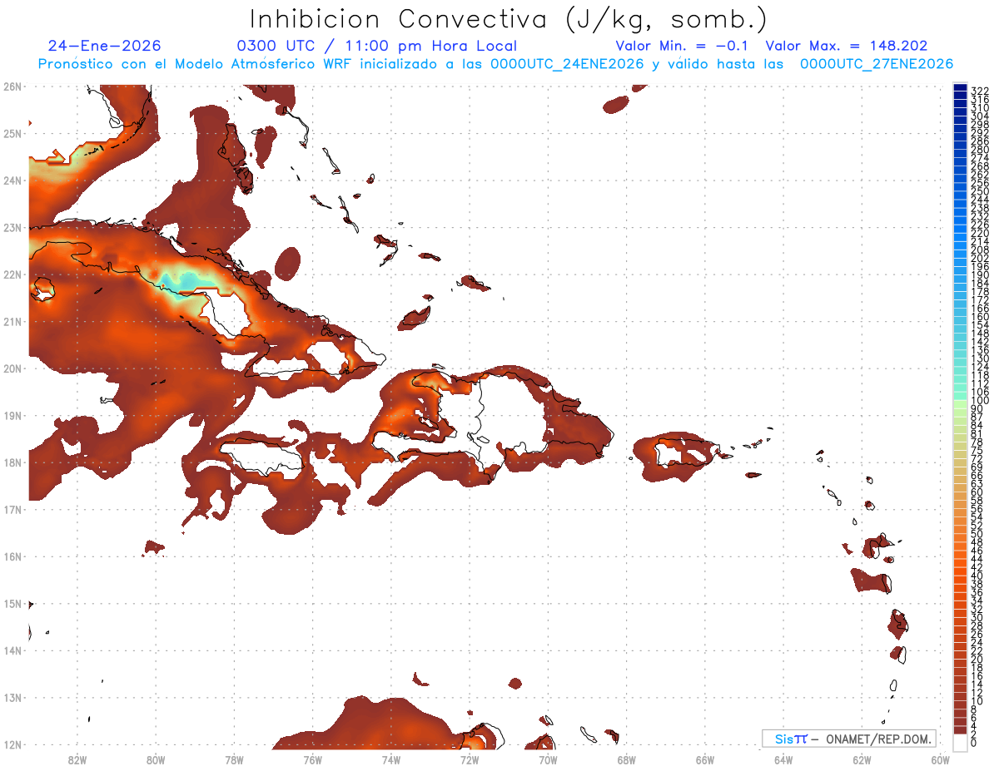Click the 23N latitude label

(x=12, y=227)
